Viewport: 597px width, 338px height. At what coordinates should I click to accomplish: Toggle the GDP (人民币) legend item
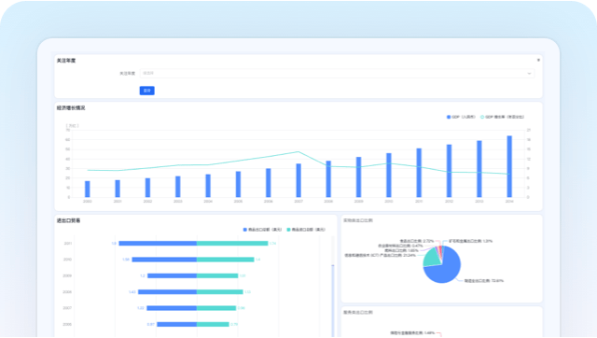(461, 117)
